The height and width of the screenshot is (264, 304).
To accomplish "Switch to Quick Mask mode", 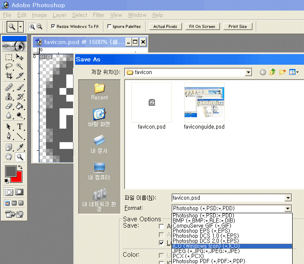I will [19, 192].
